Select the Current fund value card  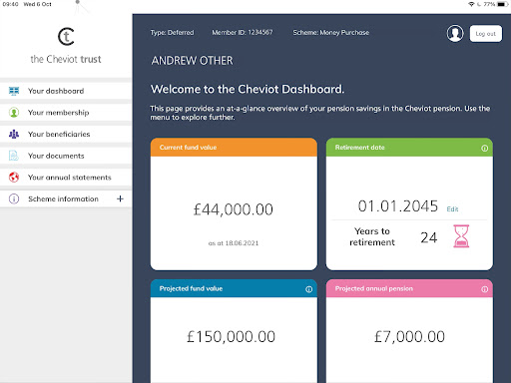pos(234,203)
